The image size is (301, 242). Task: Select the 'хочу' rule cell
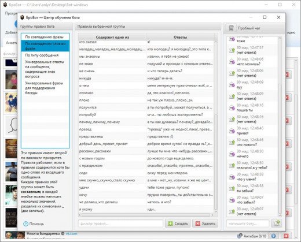pos(112,195)
